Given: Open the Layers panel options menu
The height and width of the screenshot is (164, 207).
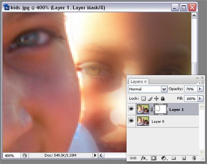Looking at the screenshot, I should click(x=202, y=83).
